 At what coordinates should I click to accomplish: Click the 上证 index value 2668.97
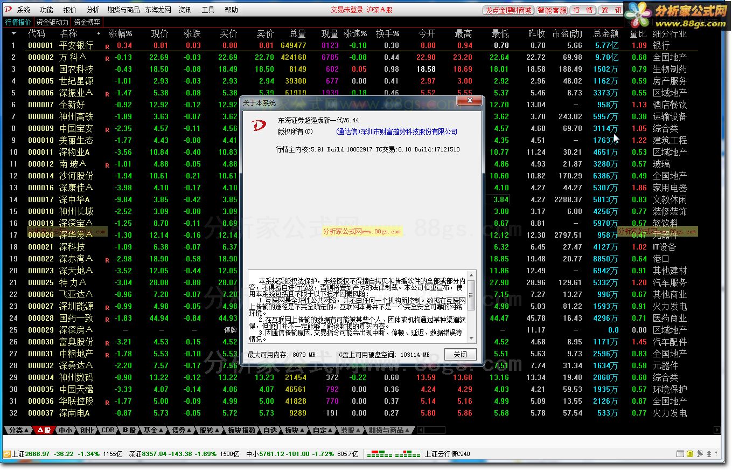tap(37, 454)
